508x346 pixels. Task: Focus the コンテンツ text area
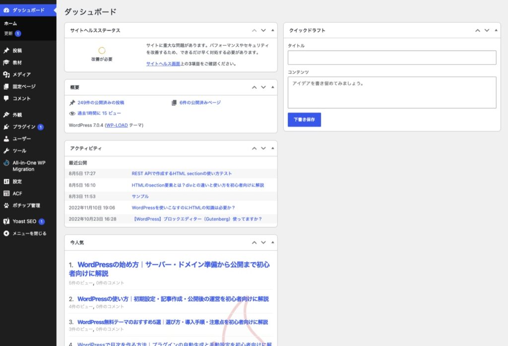392,92
